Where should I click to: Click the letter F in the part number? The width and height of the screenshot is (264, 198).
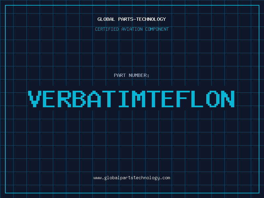(183, 99)
